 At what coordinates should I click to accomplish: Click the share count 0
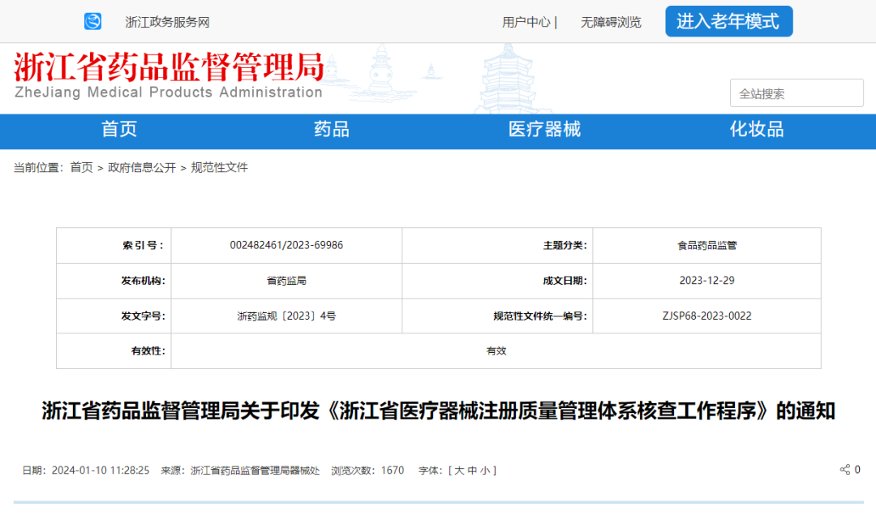click(857, 470)
